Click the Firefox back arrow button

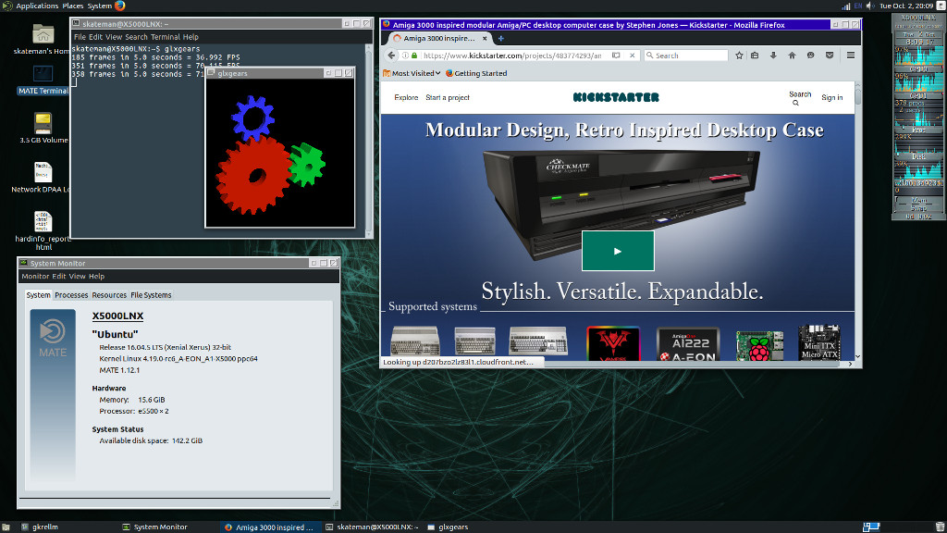(391, 55)
